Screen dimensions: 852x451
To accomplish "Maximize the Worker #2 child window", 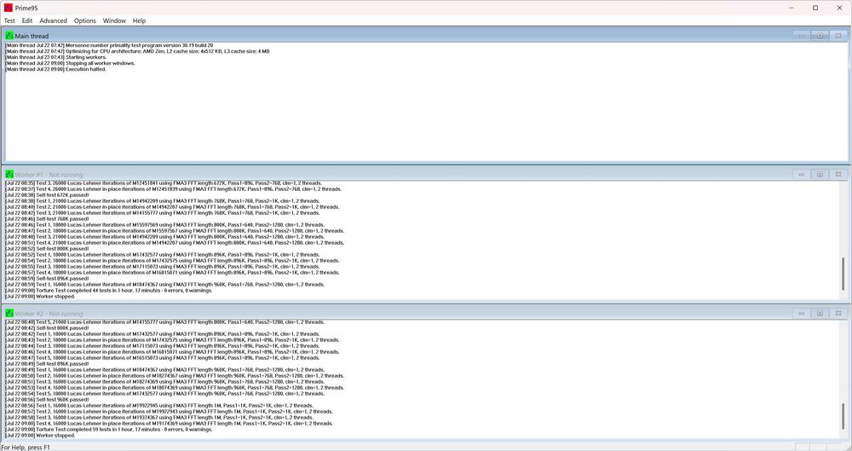I will (820, 314).
